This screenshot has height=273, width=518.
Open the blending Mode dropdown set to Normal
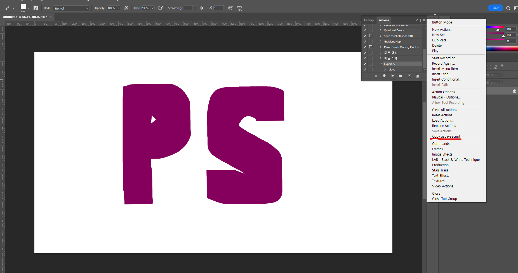pos(71,8)
